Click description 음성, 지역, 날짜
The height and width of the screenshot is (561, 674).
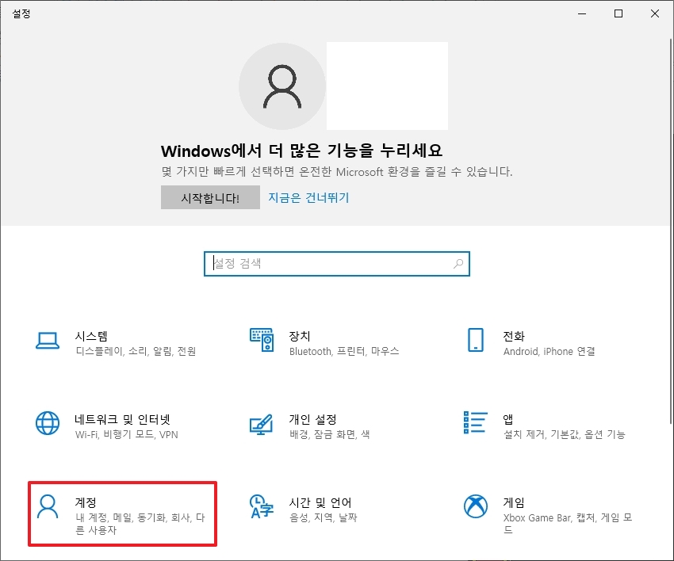pos(324,517)
